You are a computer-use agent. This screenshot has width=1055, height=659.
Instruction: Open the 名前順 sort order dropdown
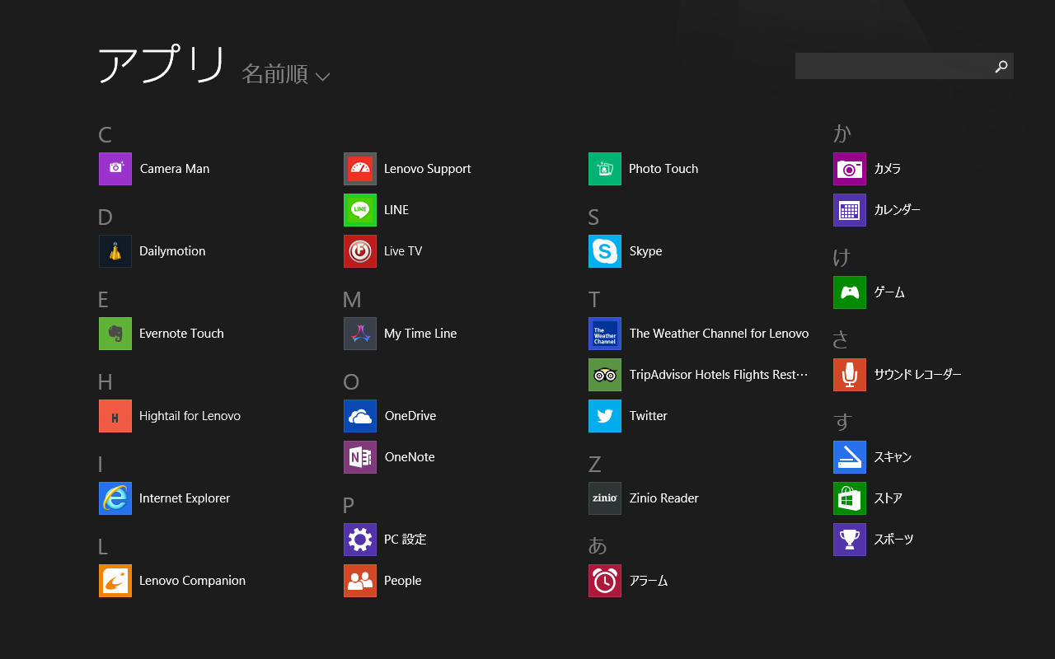285,74
